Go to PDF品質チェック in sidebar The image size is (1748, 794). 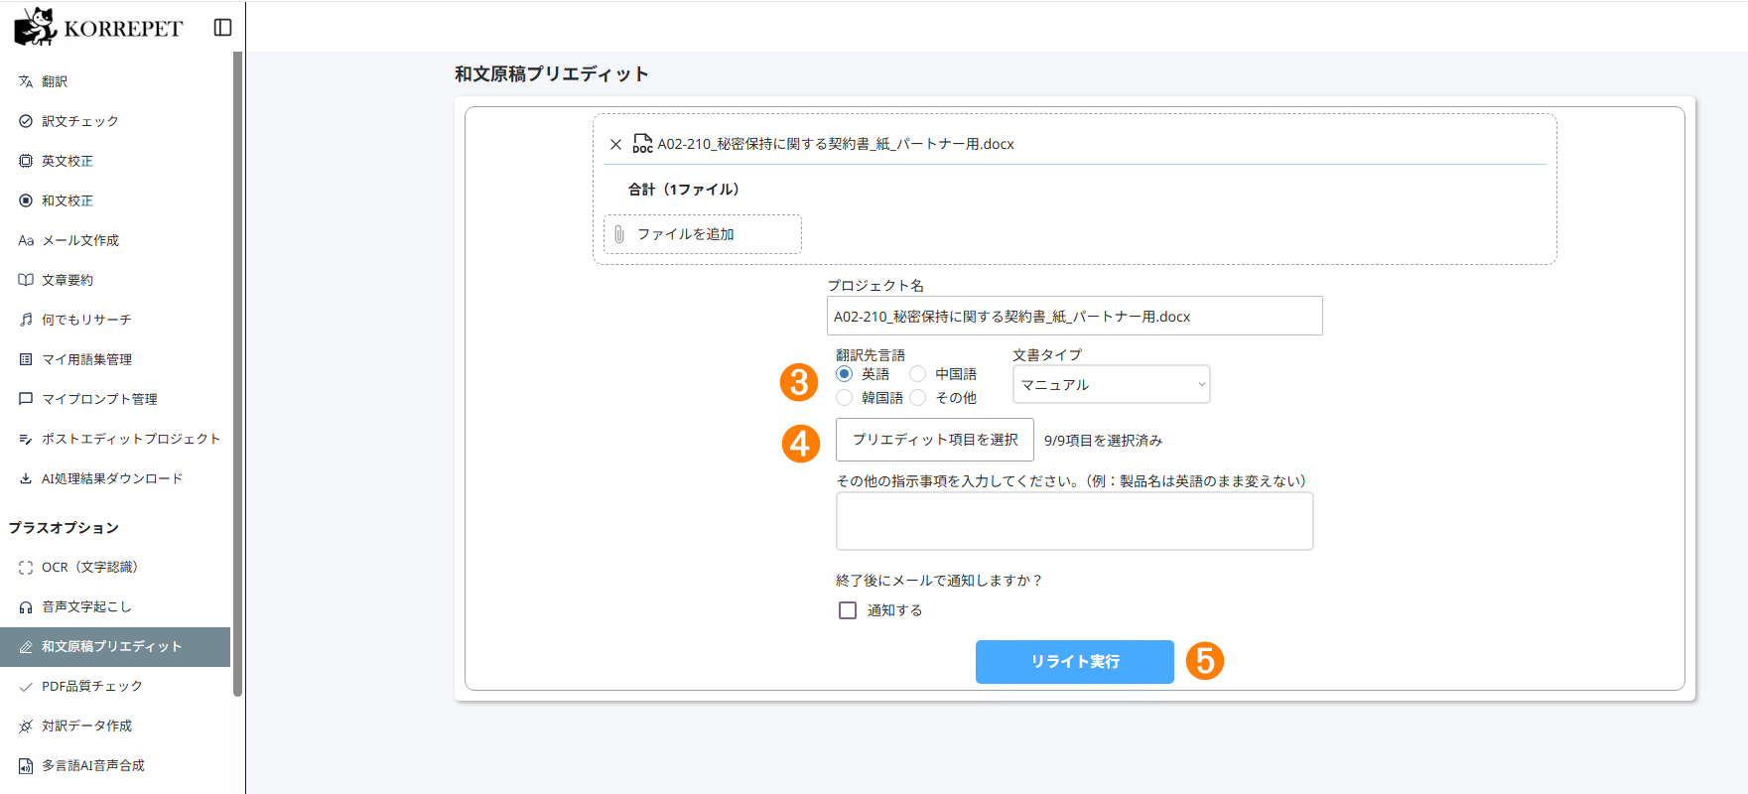tap(115, 687)
